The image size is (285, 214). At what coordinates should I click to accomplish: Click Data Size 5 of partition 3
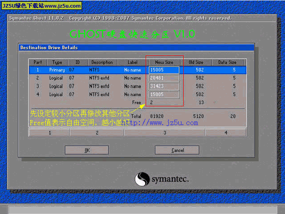click(x=234, y=86)
